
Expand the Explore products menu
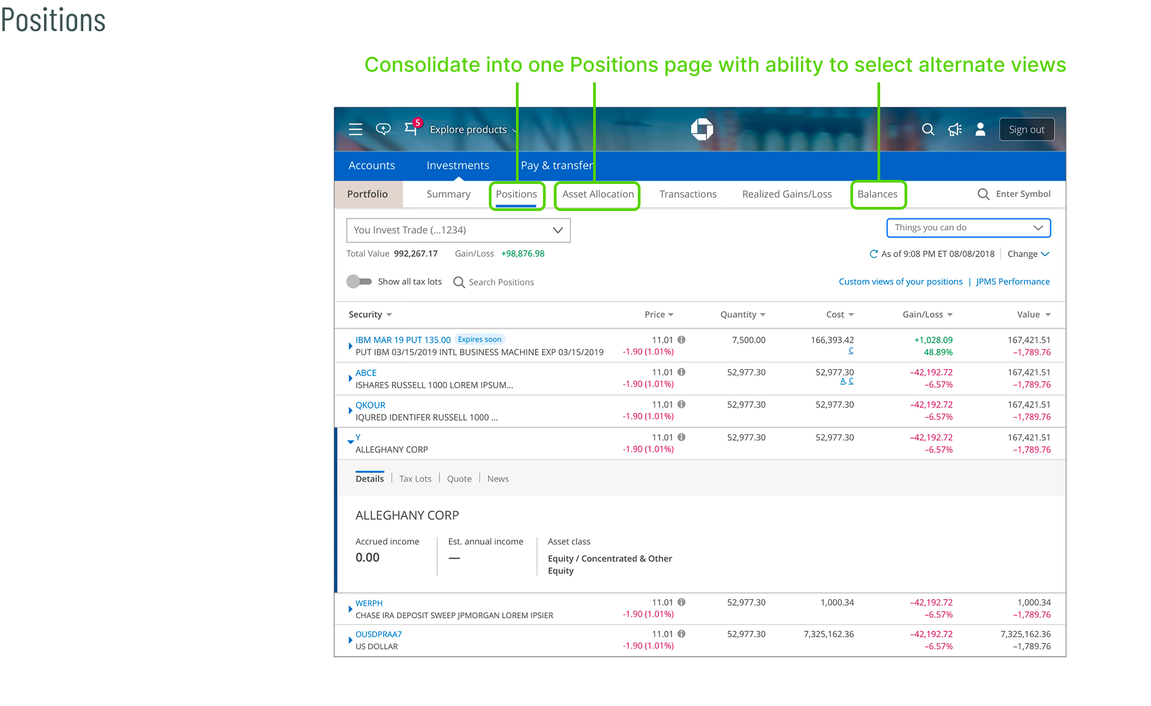click(474, 130)
